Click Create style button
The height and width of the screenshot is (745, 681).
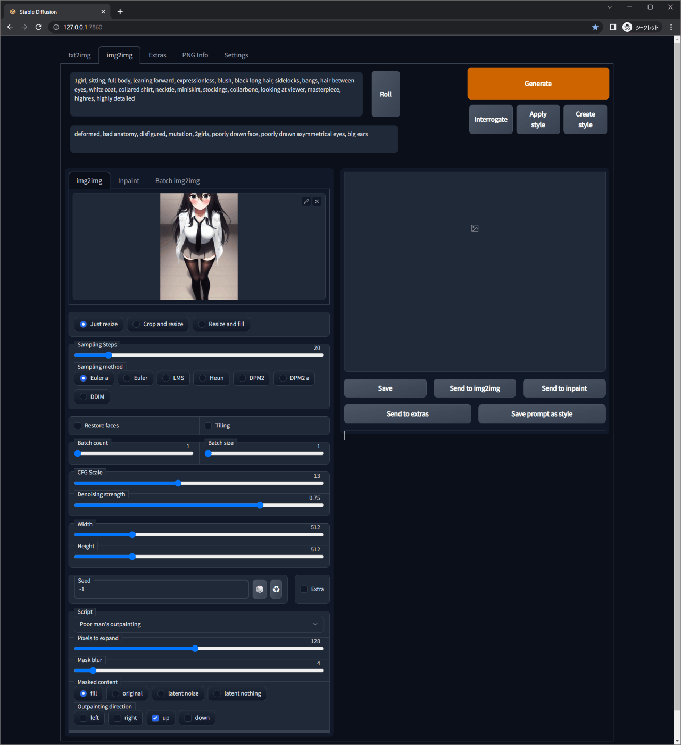coord(585,120)
